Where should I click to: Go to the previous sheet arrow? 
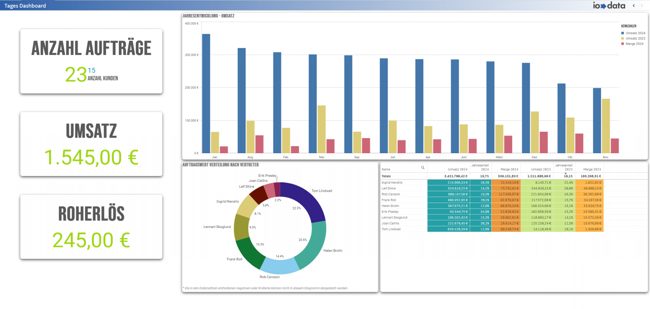click(633, 5)
